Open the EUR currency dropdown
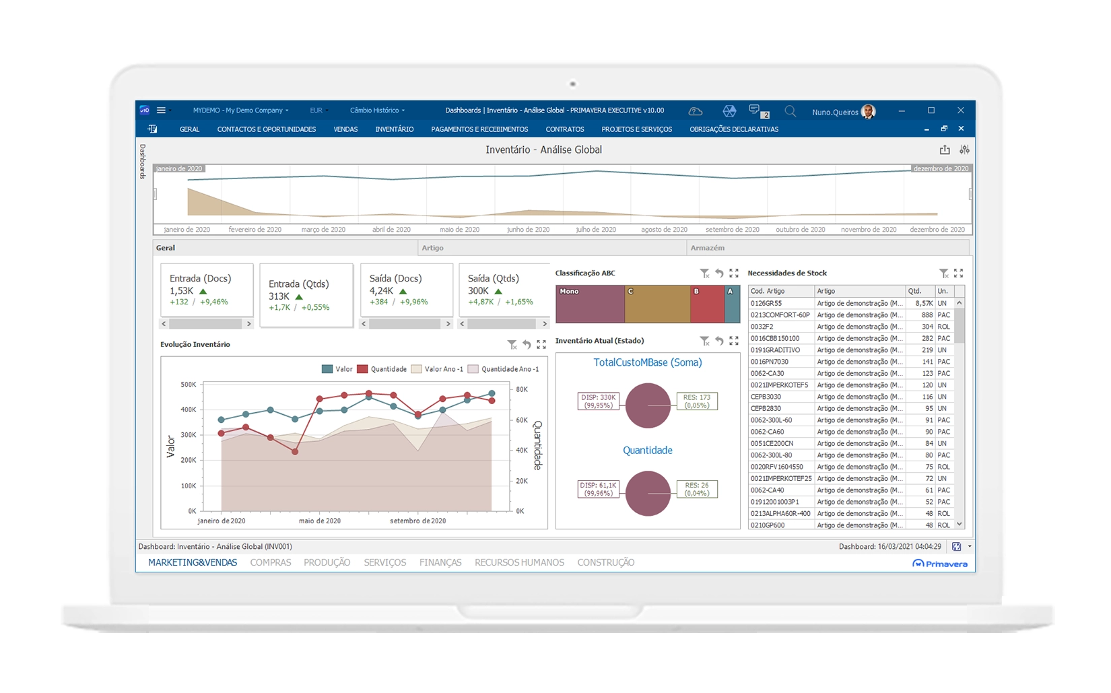Image resolution: width=1111 pixels, height=693 pixels. (x=319, y=110)
